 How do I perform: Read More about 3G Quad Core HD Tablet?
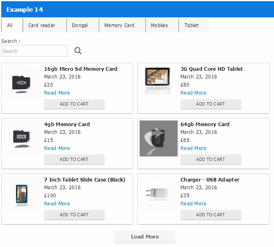(193, 93)
